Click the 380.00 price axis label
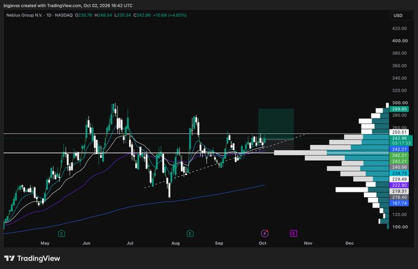The width and height of the screenshot is (418, 269). (400, 53)
